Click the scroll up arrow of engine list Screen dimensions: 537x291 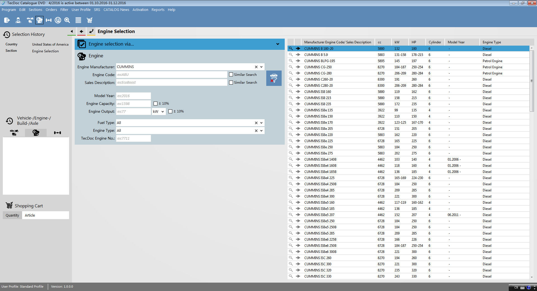coord(532,48)
